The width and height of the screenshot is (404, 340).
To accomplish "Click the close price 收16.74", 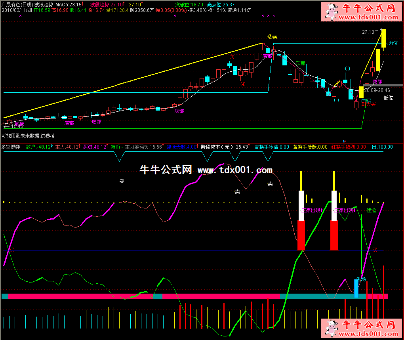I will (x=96, y=10).
